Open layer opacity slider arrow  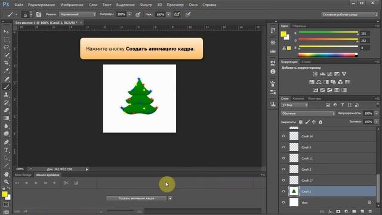[x=377, y=113]
